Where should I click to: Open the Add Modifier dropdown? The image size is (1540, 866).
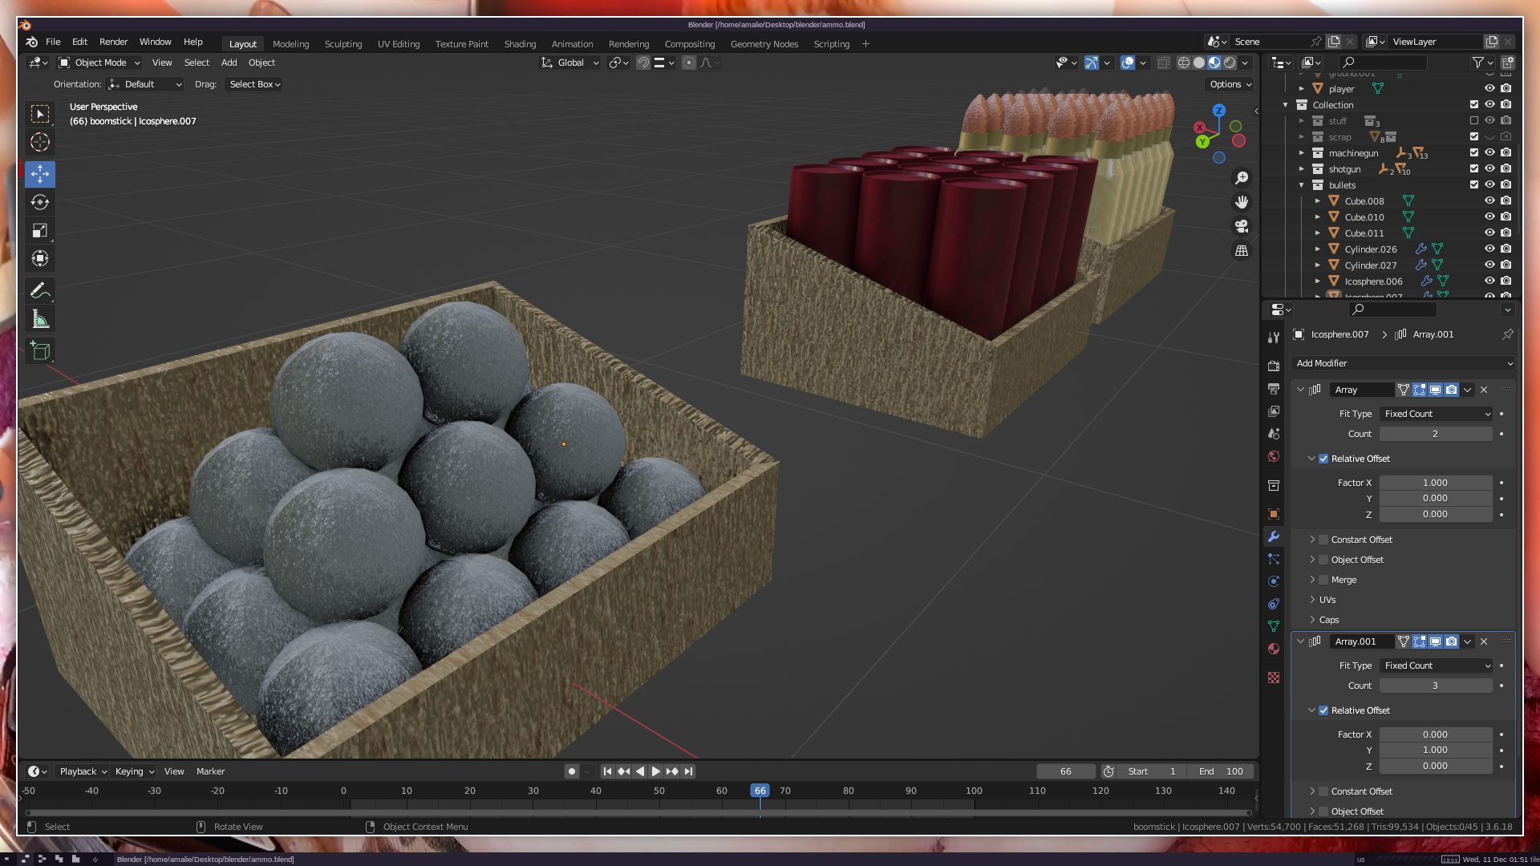[1404, 363]
